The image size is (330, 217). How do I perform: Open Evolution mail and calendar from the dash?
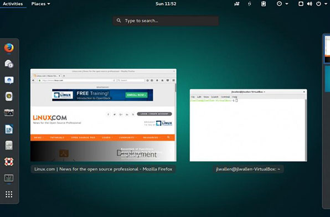pyautogui.click(x=9, y=64)
